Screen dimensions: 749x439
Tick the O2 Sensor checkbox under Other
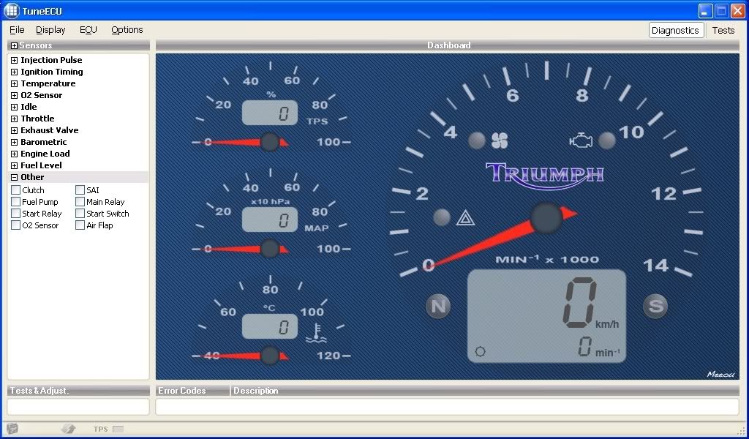(16, 225)
